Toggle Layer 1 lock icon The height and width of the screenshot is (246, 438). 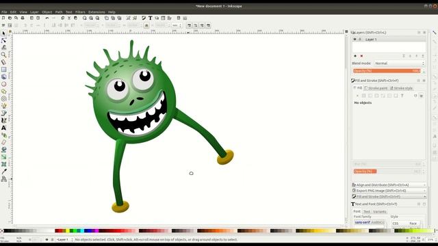click(360, 40)
